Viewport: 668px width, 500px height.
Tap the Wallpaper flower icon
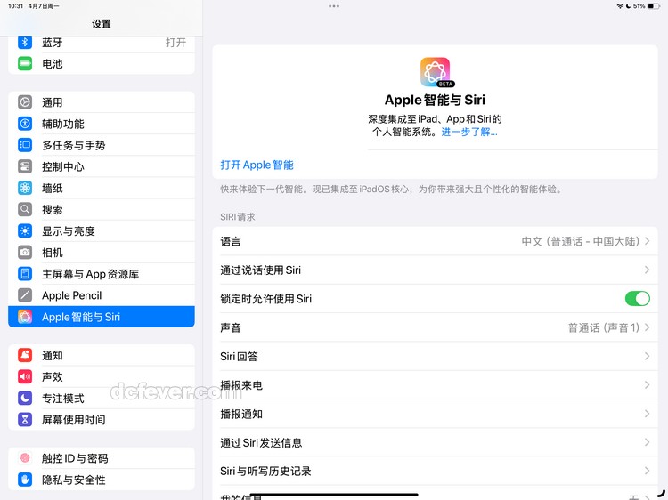tap(25, 188)
